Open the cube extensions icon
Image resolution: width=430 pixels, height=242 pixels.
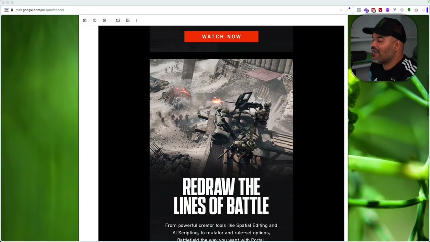click(423, 10)
